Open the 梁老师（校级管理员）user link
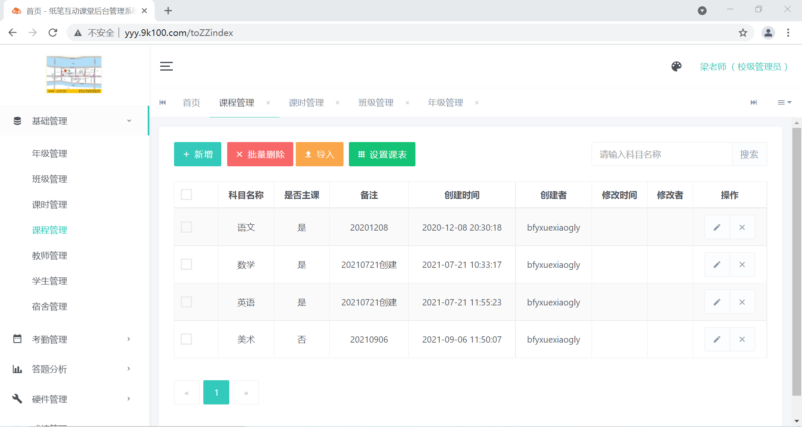This screenshot has width=802, height=427. (744, 67)
